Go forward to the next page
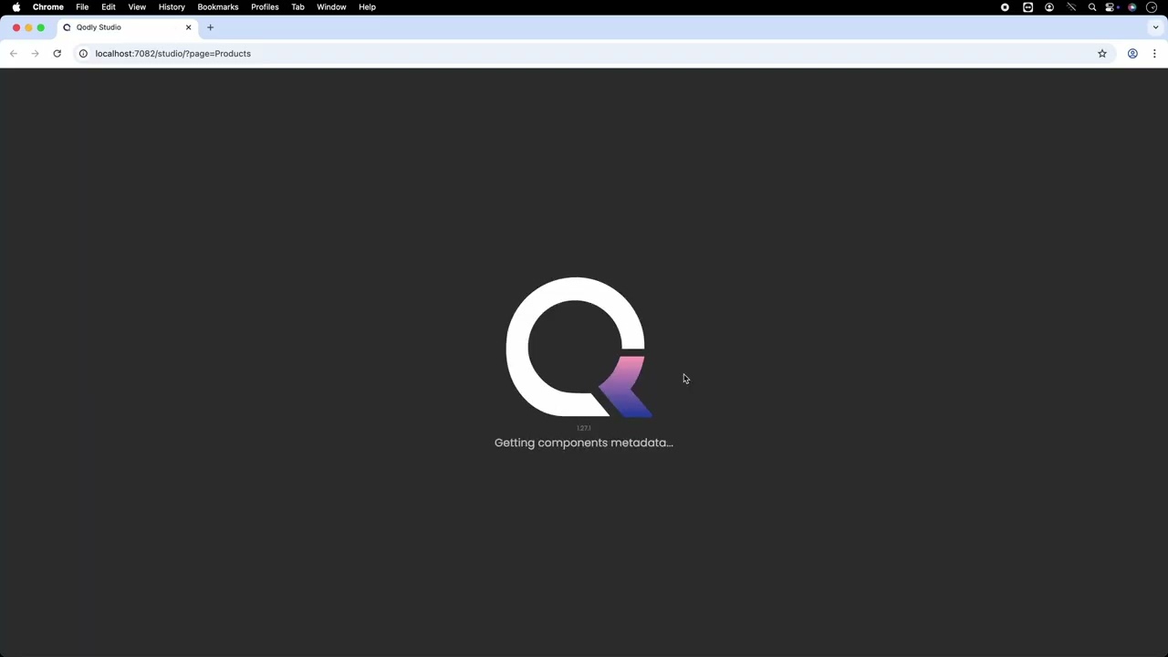This screenshot has height=657, width=1168. click(35, 54)
